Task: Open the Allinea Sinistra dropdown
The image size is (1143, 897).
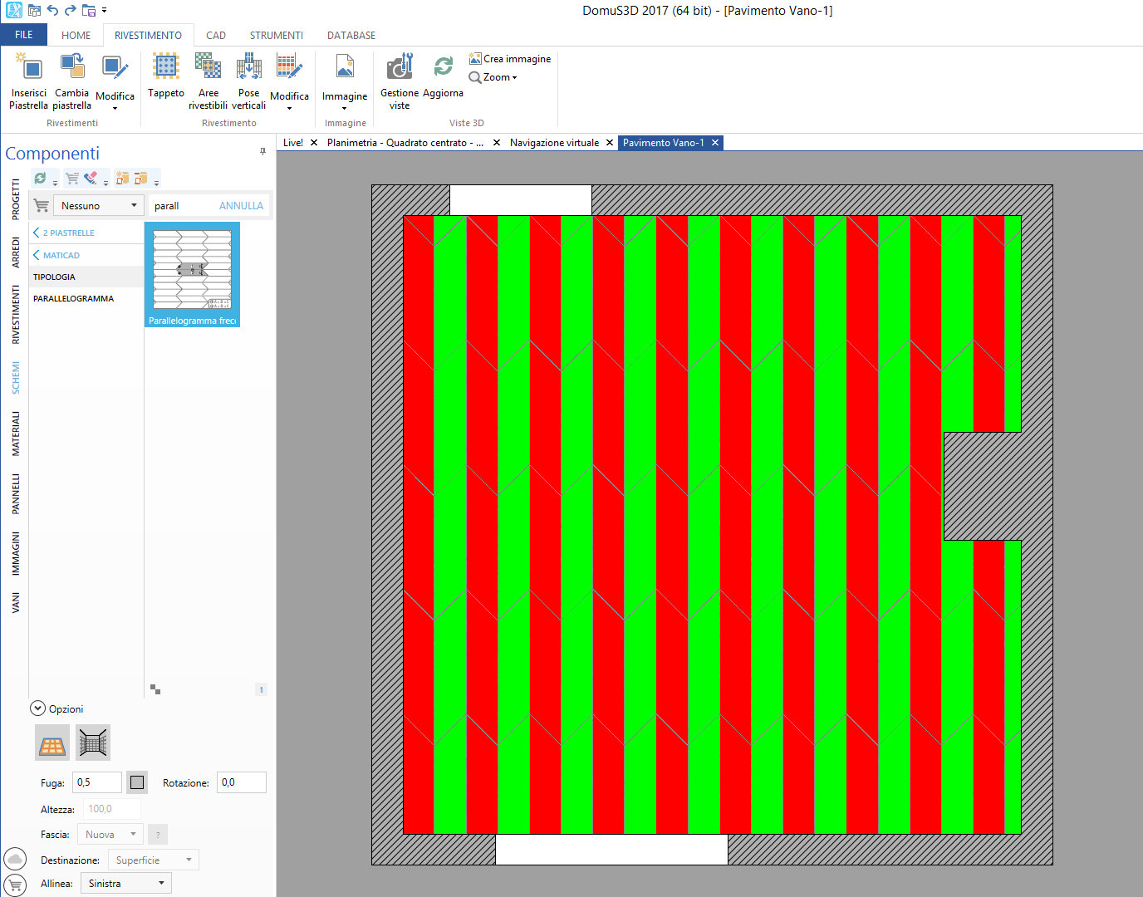Action: tap(126, 884)
